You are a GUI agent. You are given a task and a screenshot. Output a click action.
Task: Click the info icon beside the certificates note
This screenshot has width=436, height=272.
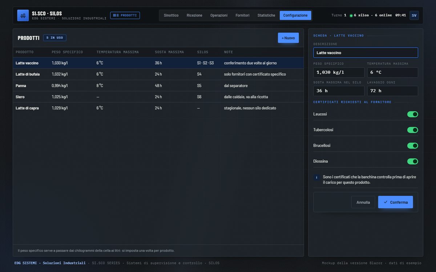316,177
